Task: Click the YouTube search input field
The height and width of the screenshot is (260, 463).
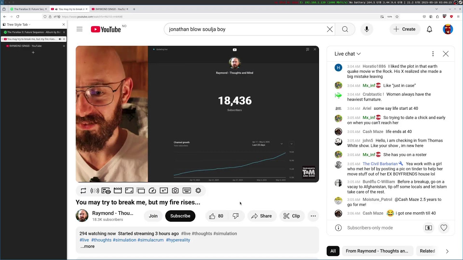Action: pos(246,29)
